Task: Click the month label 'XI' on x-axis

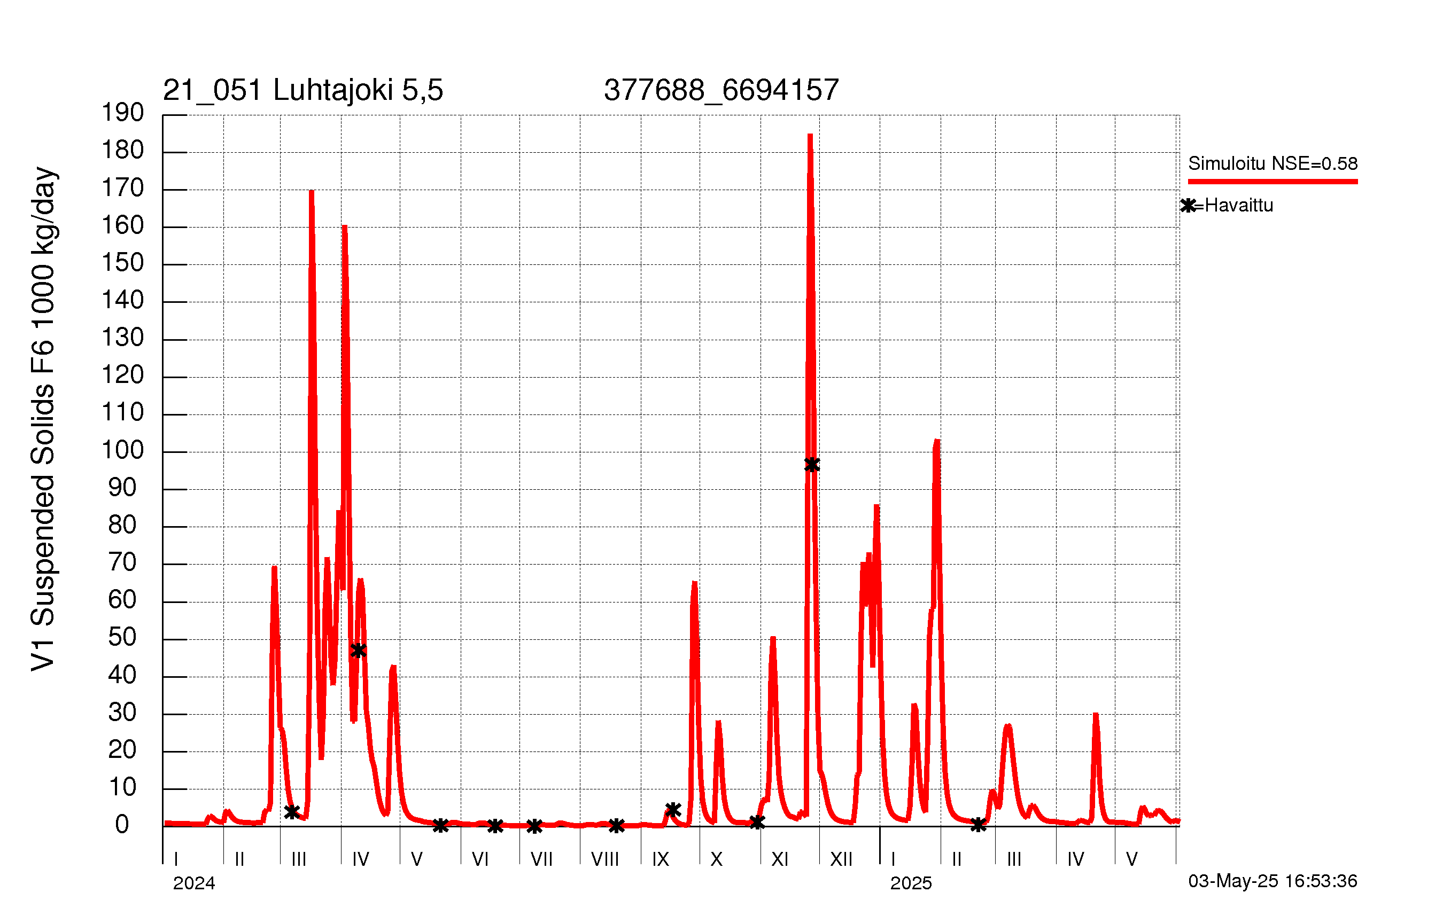Action: (780, 859)
